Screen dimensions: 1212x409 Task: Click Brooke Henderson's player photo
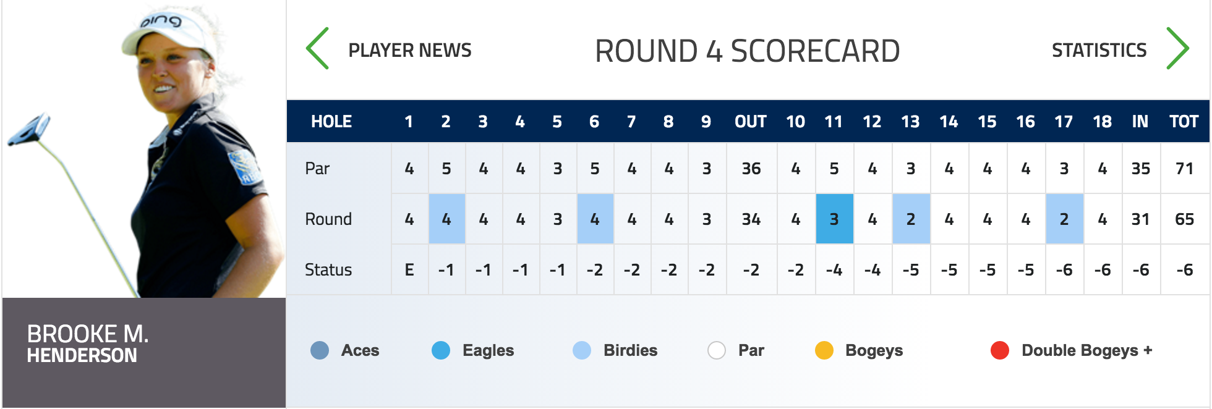(x=144, y=149)
